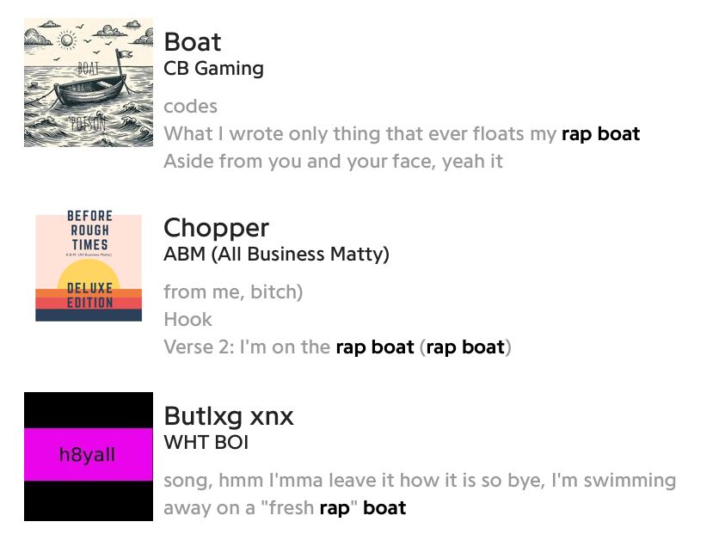Click lyric line starting "song, hmm I'mma"
This screenshot has height=534, width=719.
[420, 480]
